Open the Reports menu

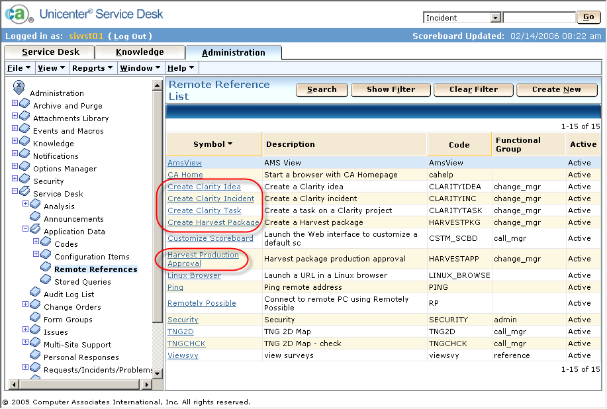(92, 68)
